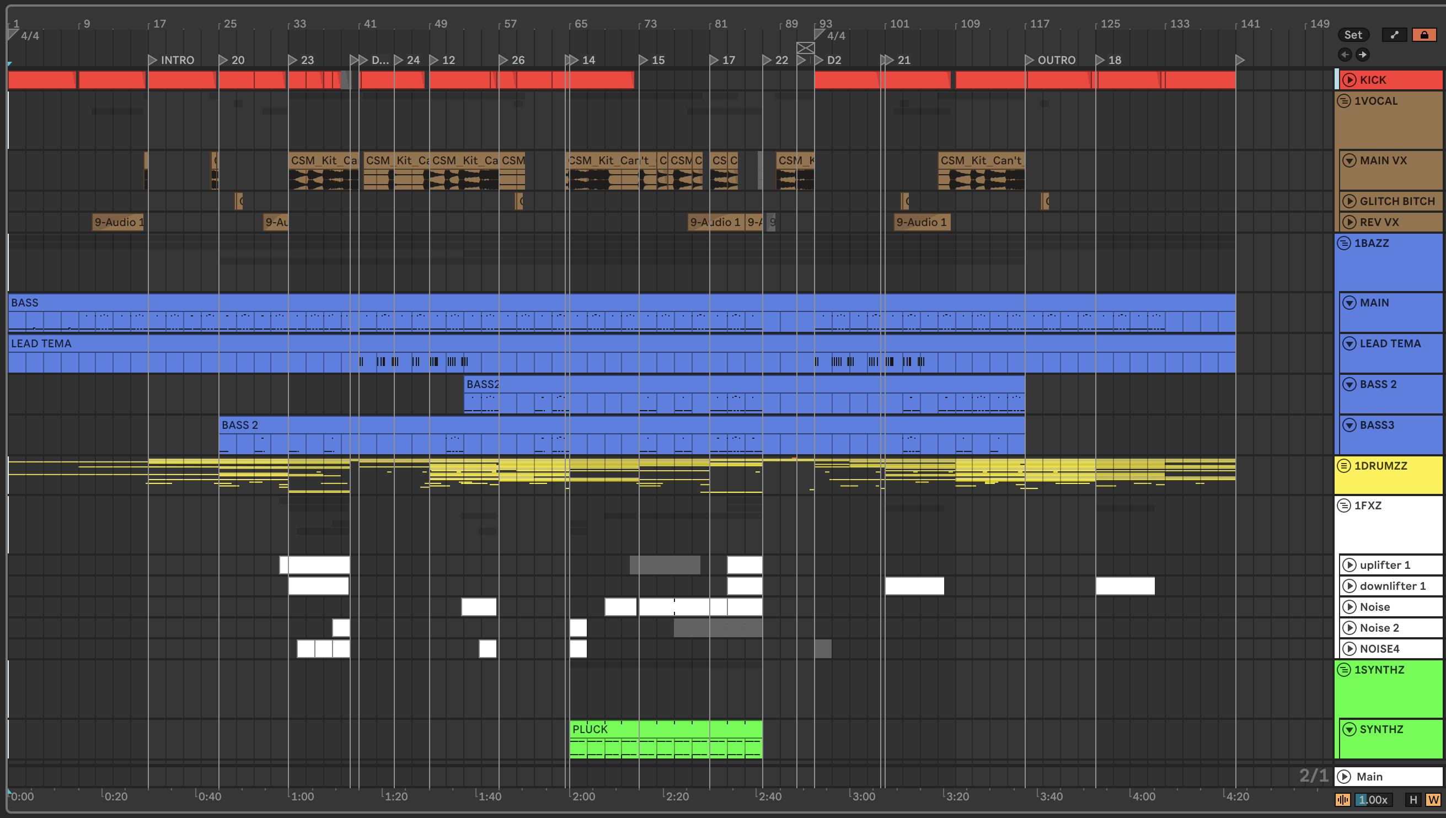Unfold the NOISE4 track
Screen dimensions: 1446x818
click(1349, 649)
